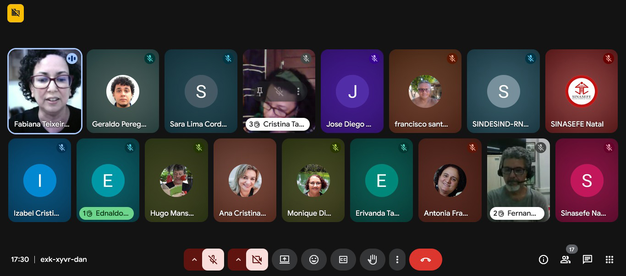Click the J avatar of Jose Diego

[352, 91]
